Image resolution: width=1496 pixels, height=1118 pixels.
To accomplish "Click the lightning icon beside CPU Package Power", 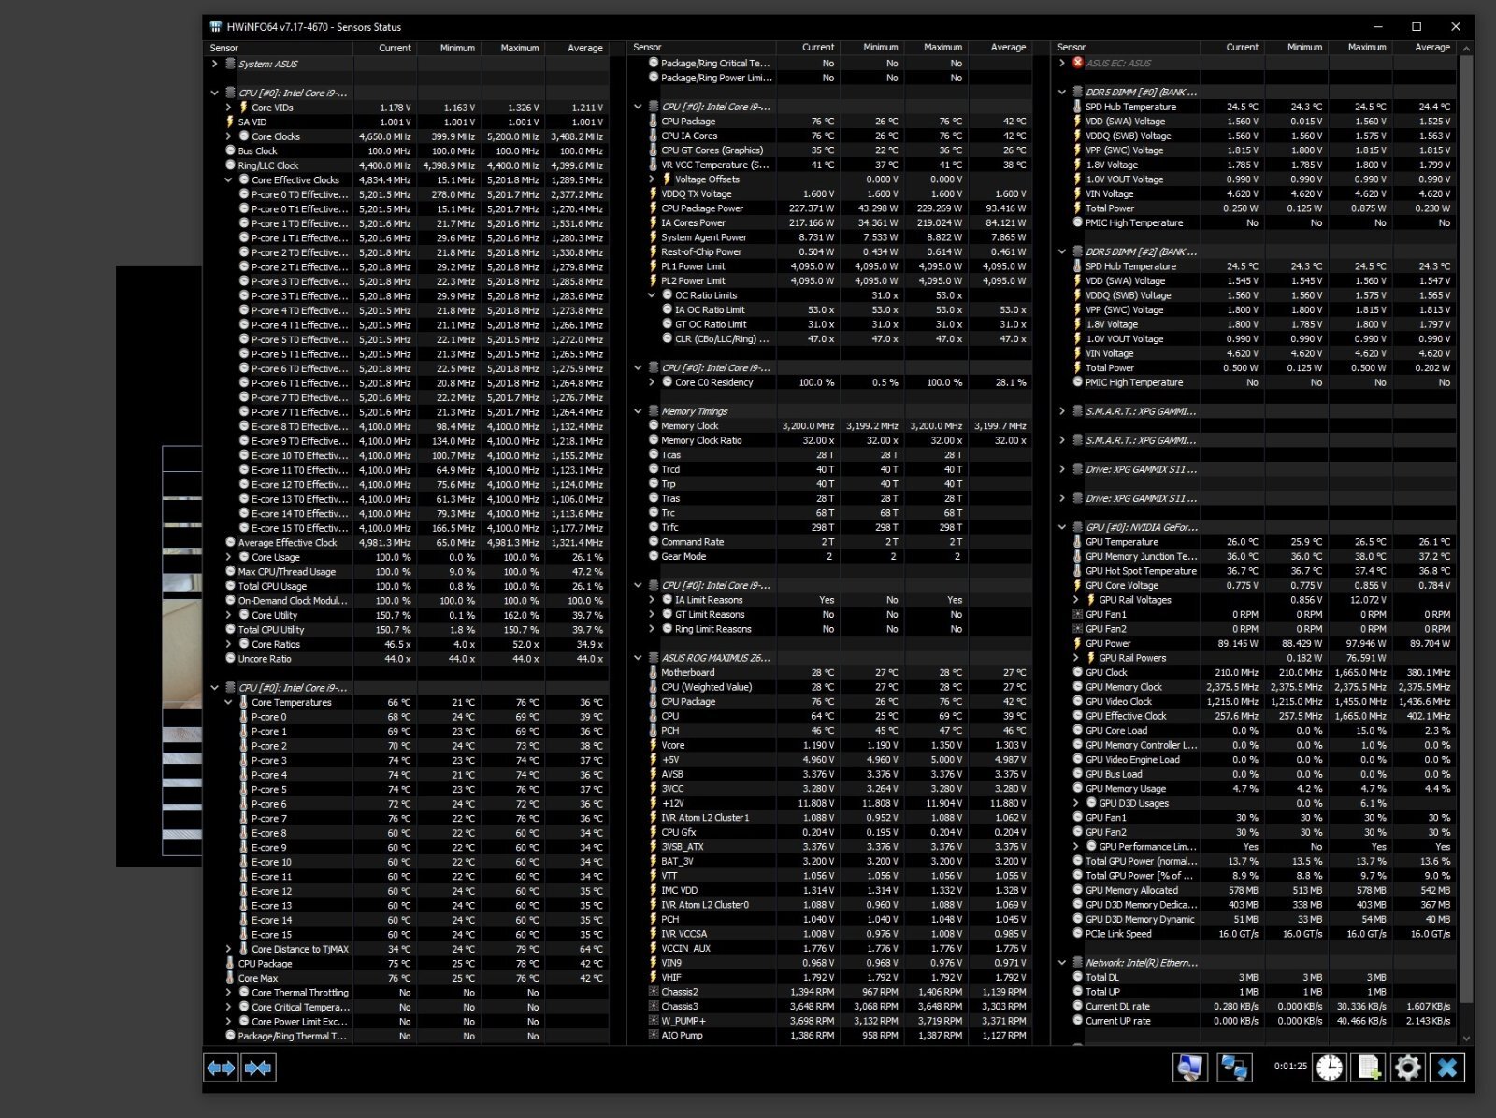I will click(654, 208).
